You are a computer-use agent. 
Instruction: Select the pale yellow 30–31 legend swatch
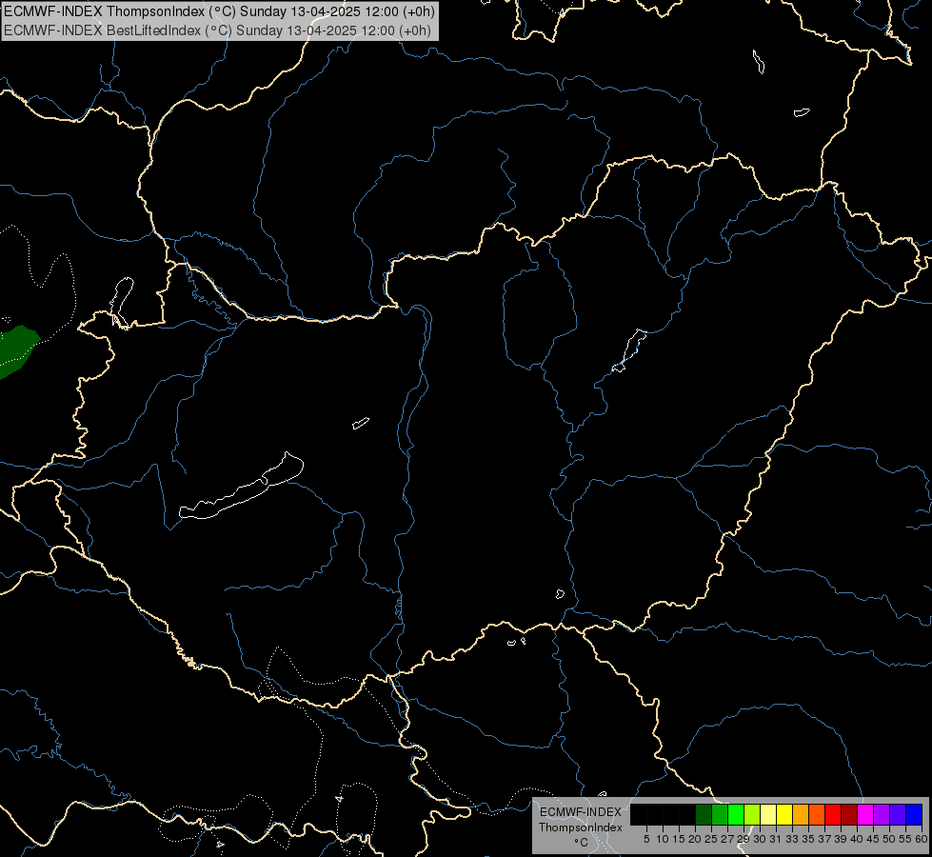pos(768,814)
